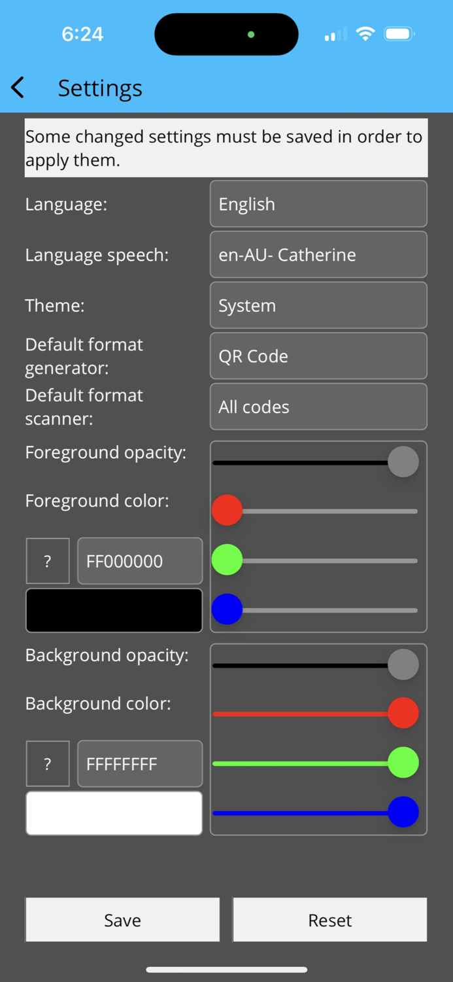Open the default format scanner selector
This screenshot has height=982, width=453.
click(x=318, y=407)
